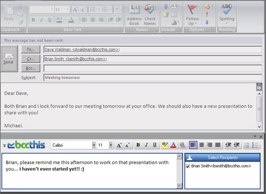Toggle Italic in the ribbon Basic Text group
Screen dimensions: 266x194
click(42, 20)
